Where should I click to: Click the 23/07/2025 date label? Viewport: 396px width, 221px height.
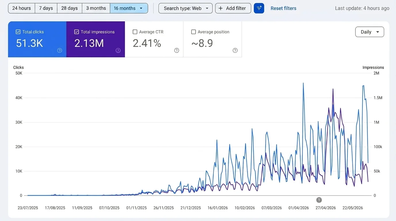[28, 208]
